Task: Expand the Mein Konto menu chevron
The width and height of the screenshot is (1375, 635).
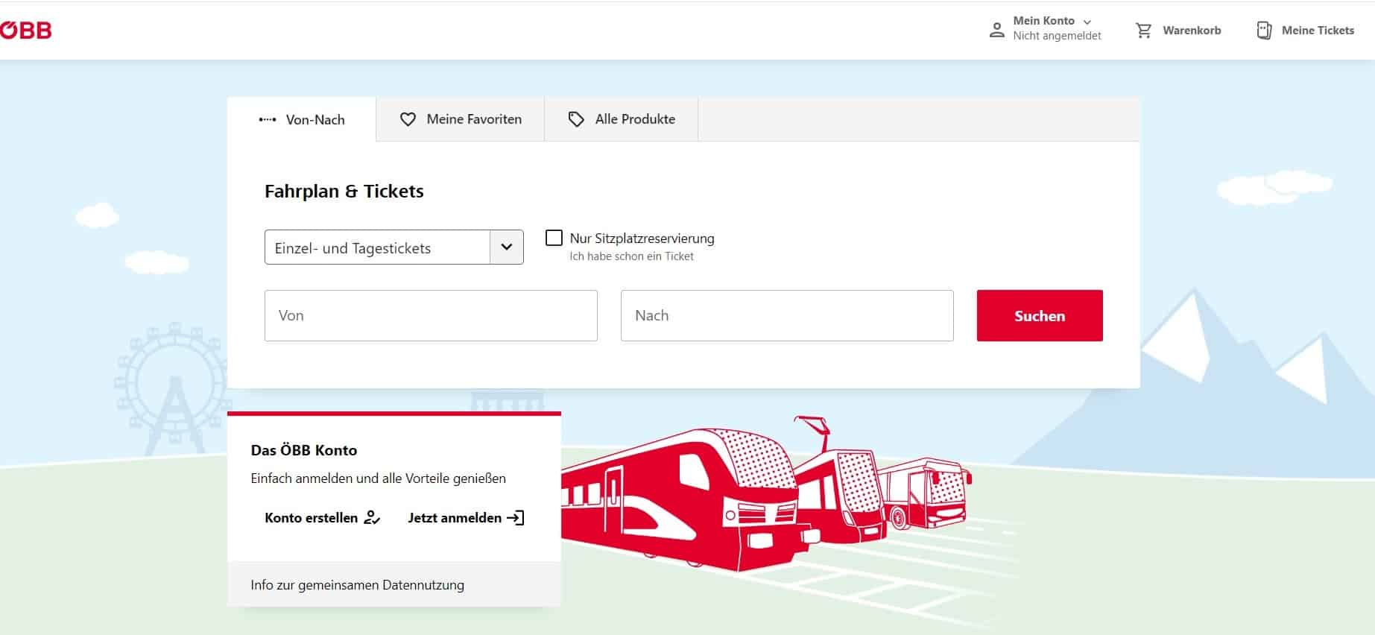Action: pos(1087,22)
